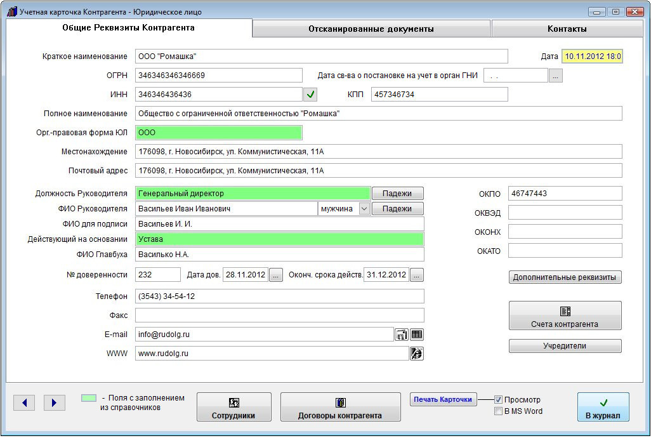The height and width of the screenshot is (438, 651).
Task: Click the Почтовый адрес field
Action: coord(379,171)
